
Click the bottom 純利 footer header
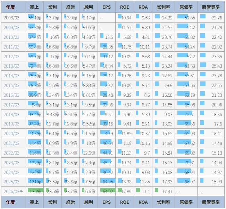[x=89, y=202]
